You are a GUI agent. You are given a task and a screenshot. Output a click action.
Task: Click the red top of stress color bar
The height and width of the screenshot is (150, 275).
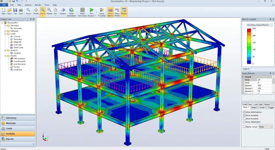249,30
